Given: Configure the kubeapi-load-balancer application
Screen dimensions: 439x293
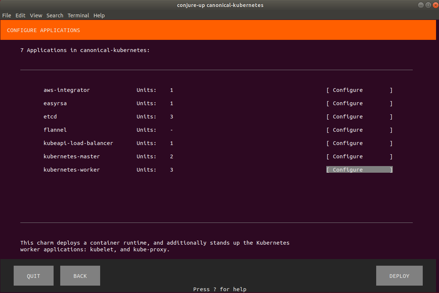Looking at the screenshot, I should (359, 143).
